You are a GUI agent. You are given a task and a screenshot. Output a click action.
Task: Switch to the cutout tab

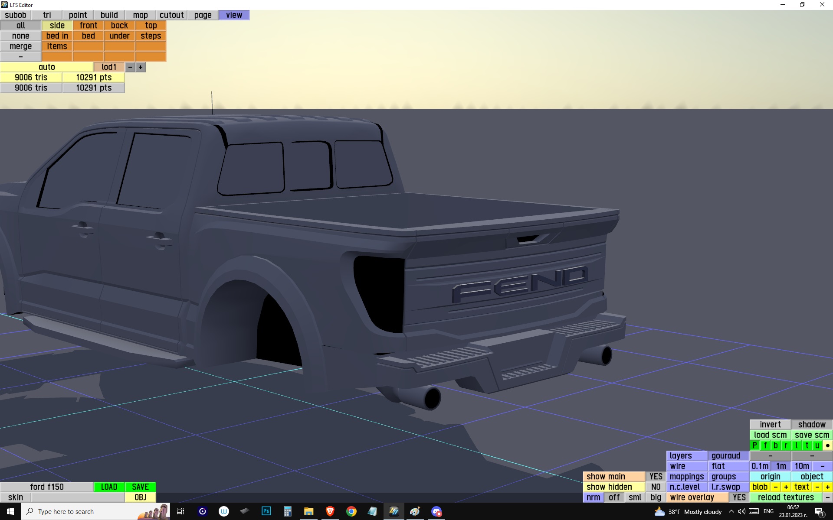172,15
